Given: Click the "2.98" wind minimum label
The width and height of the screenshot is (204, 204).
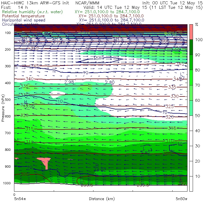Looking at the screenshot, I should (x=69, y=82).
